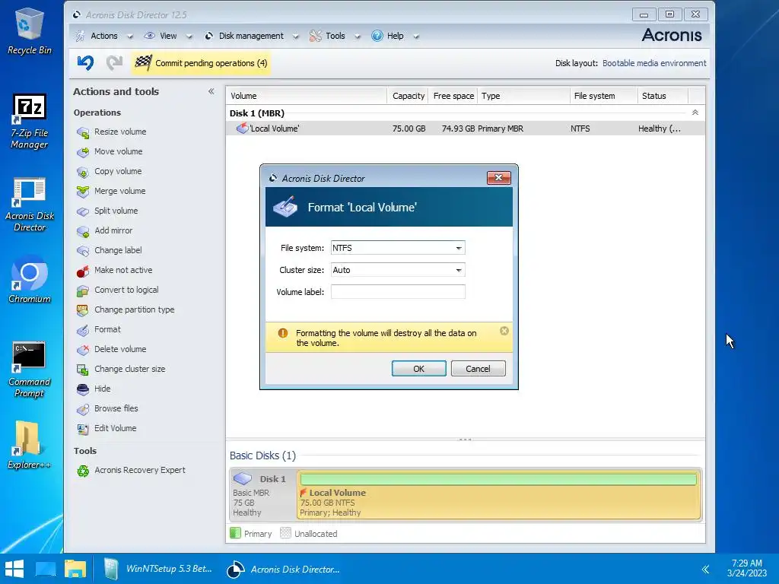Open Command Prompt desktop shortcut
The image size is (779, 584).
(30, 370)
